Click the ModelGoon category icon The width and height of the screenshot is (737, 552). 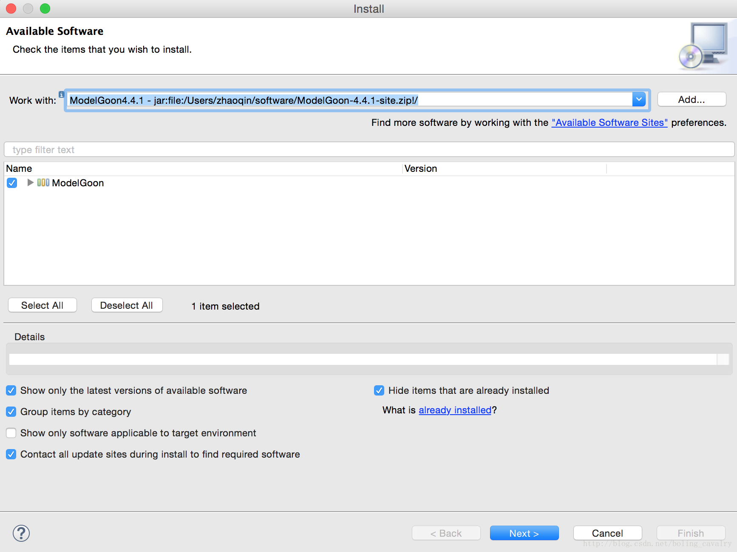click(x=43, y=183)
